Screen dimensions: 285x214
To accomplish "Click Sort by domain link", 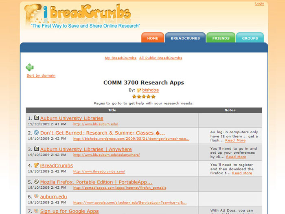I will (41, 75).
